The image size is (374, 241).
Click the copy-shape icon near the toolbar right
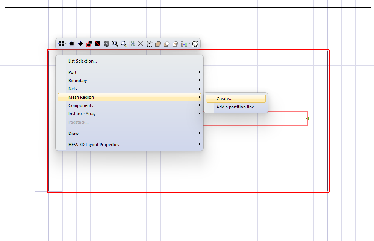click(175, 43)
